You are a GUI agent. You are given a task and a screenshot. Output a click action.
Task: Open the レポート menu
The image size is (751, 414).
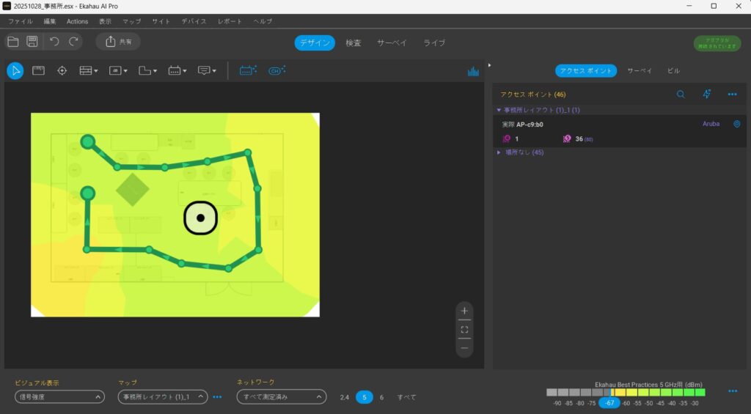[230, 21]
